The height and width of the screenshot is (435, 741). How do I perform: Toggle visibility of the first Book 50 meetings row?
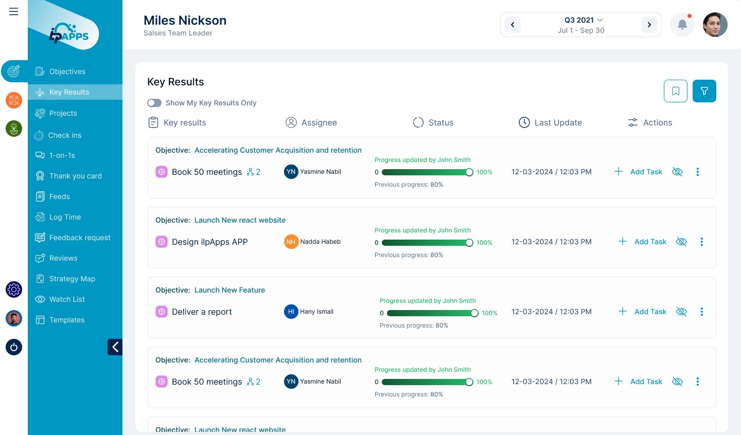pyautogui.click(x=678, y=172)
